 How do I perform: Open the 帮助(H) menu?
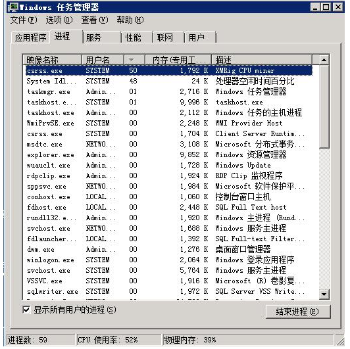130,20
